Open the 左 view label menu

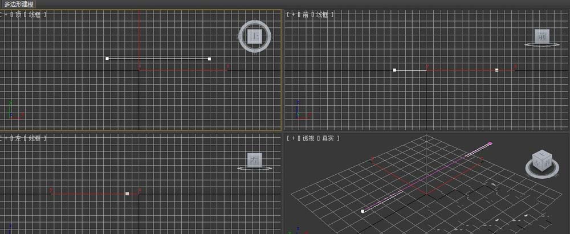(x=19, y=138)
